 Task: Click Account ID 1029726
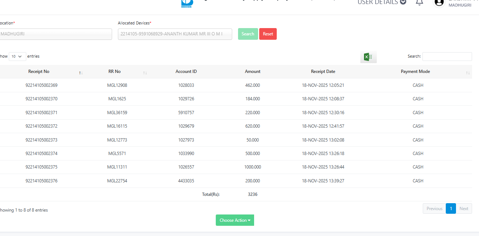click(x=186, y=99)
